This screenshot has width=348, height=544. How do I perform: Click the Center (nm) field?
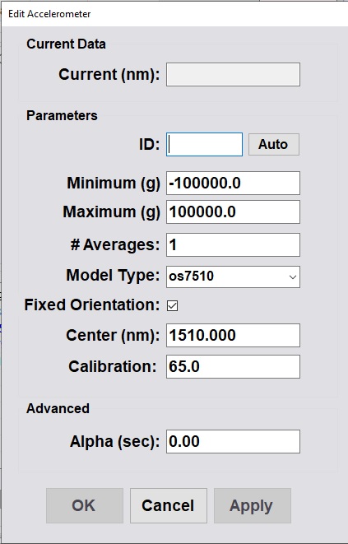[x=233, y=335]
